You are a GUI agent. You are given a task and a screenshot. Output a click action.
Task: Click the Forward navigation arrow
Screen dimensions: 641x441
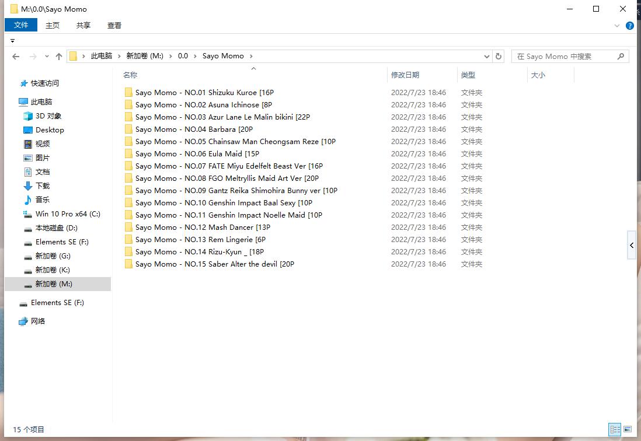coord(33,57)
